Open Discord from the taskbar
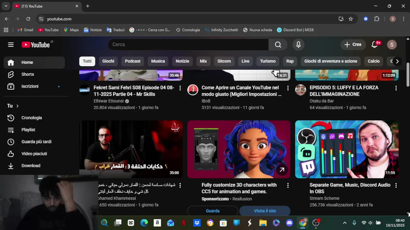 (x=290, y=223)
